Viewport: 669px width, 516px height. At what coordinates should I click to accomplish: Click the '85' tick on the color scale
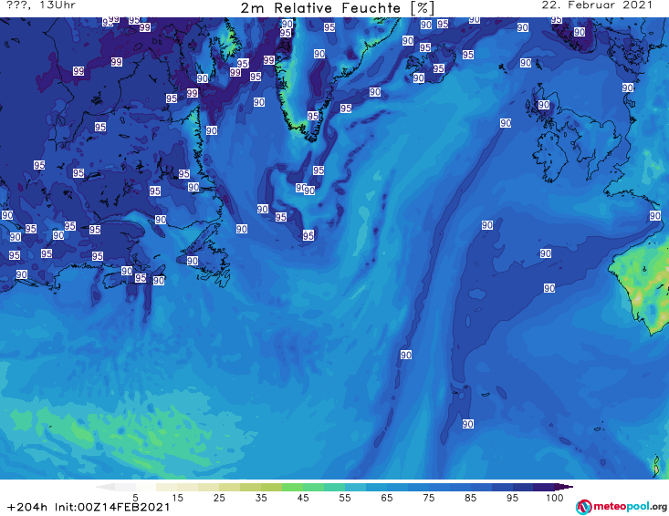click(x=471, y=497)
